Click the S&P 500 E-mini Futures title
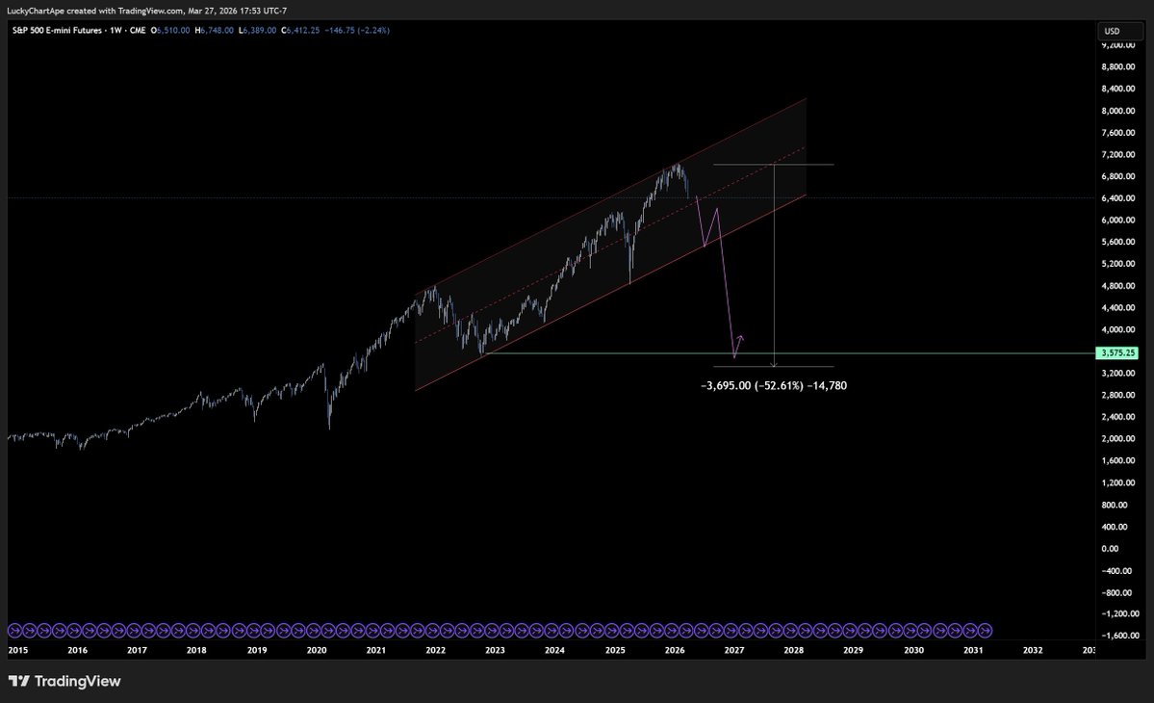The image size is (1154, 703). pos(57,30)
